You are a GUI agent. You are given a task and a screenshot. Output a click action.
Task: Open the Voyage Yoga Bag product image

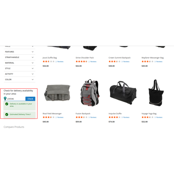click(x=156, y=93)
